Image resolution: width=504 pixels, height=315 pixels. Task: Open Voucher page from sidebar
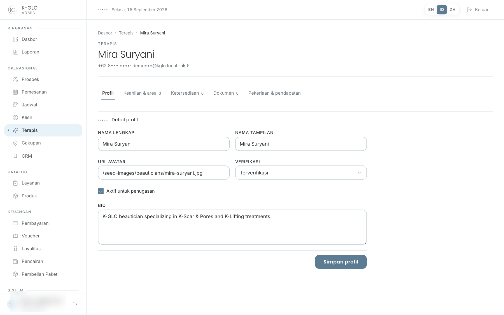pos(43,236)
